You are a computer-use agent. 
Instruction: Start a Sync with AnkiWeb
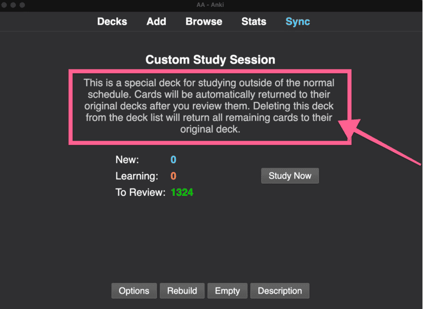pos(297,21)
